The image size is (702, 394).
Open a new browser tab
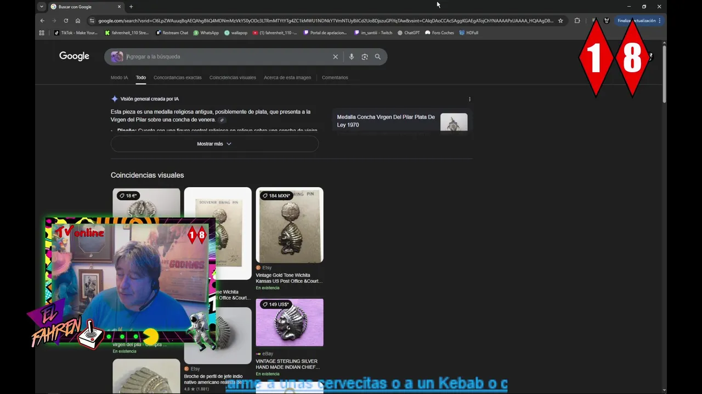coord(131,7)
